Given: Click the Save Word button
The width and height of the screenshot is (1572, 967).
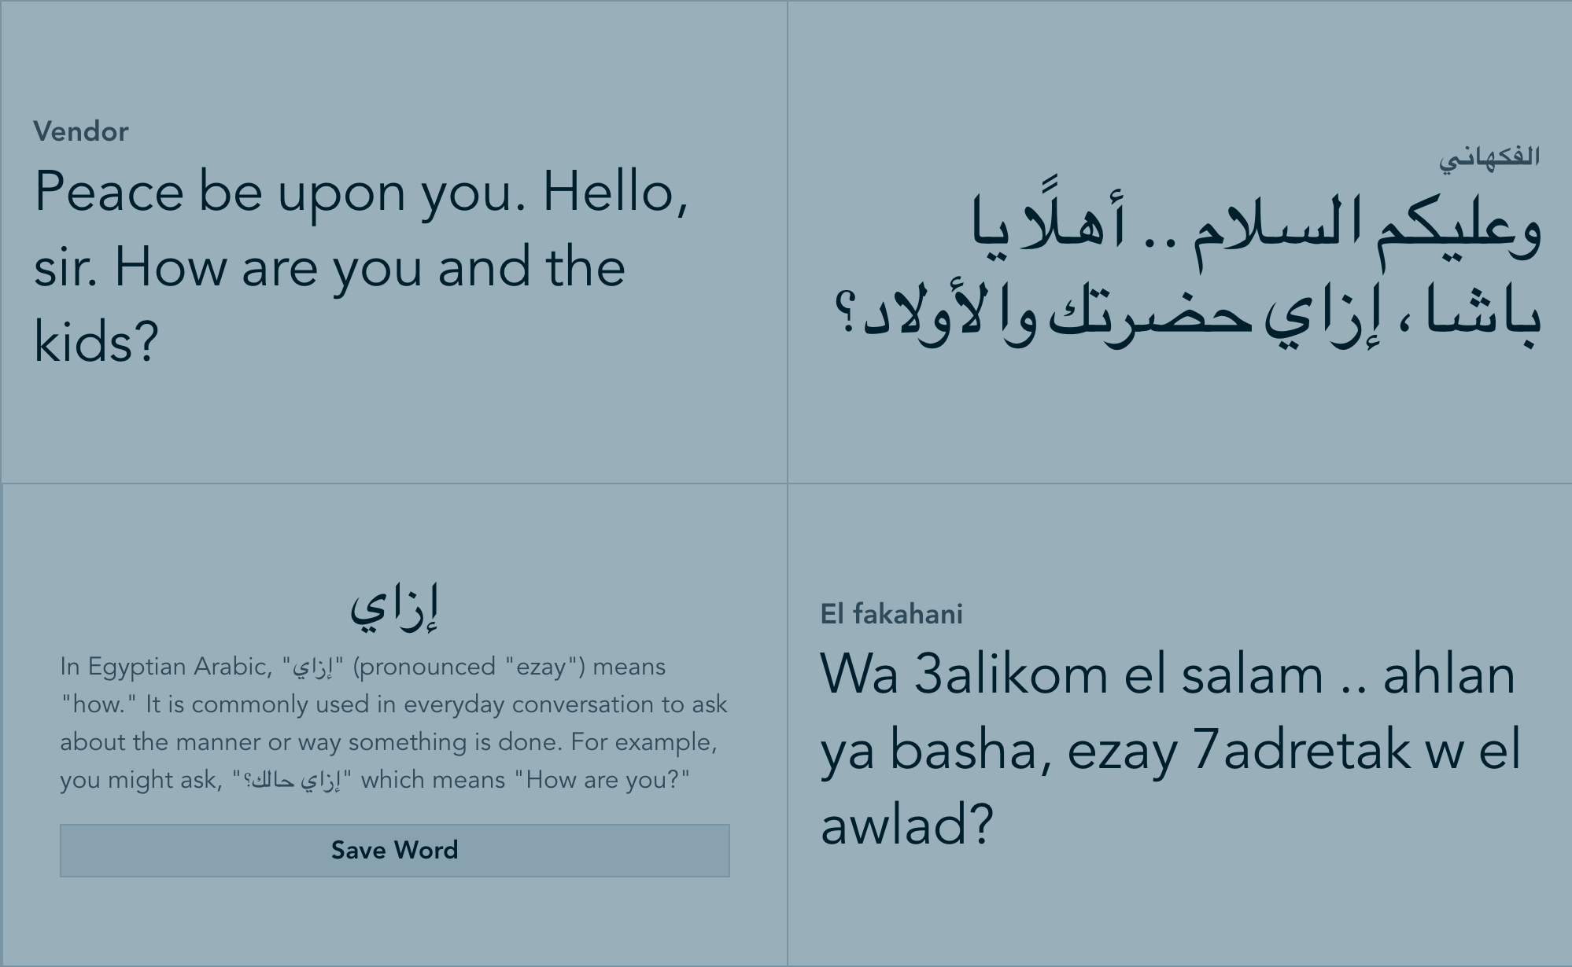Looking at the screenshot, I should point(394,850).
